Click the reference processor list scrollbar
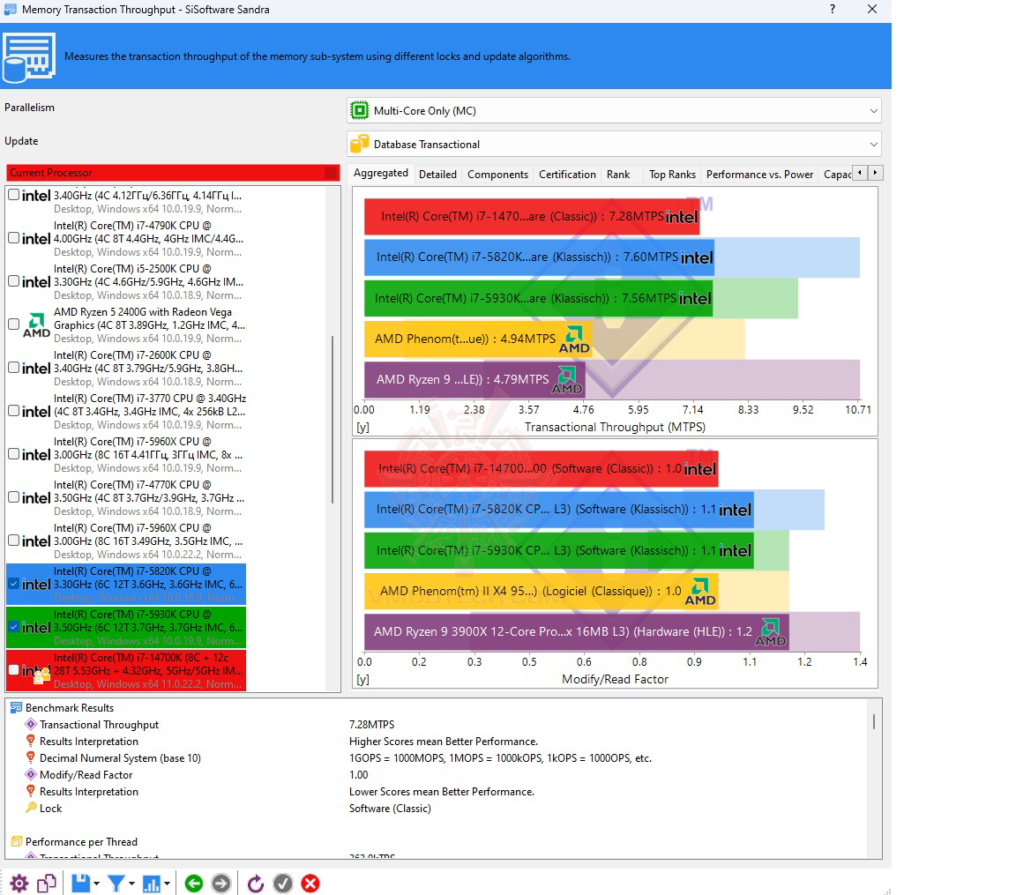 pos(333,419)
